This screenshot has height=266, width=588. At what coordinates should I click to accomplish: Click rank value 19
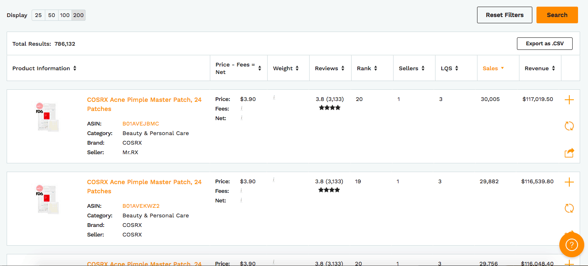point(358,182)
